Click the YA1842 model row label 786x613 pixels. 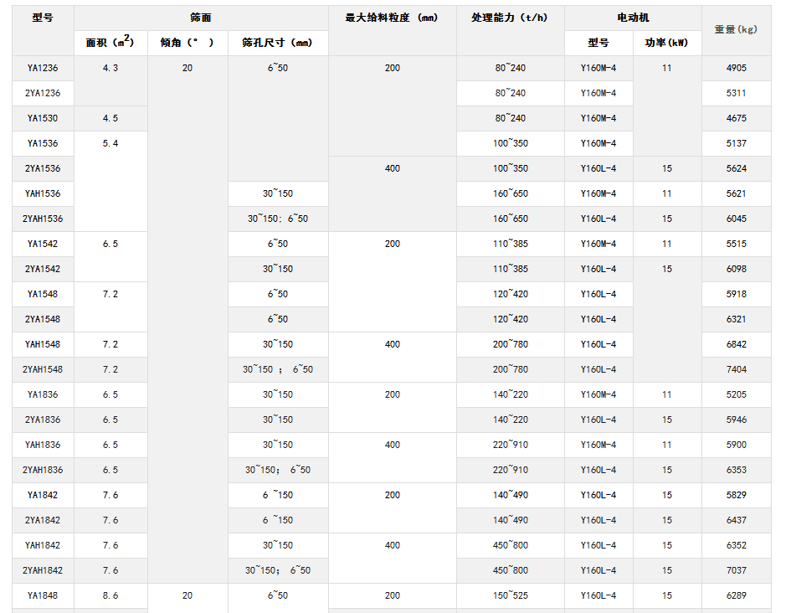coord(40,495)
